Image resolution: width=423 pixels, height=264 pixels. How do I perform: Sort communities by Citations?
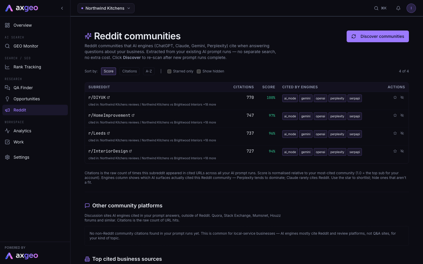[130, 71]
